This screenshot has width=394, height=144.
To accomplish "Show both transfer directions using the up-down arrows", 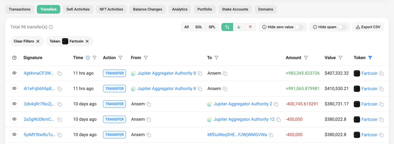I will tap(227, 27).
